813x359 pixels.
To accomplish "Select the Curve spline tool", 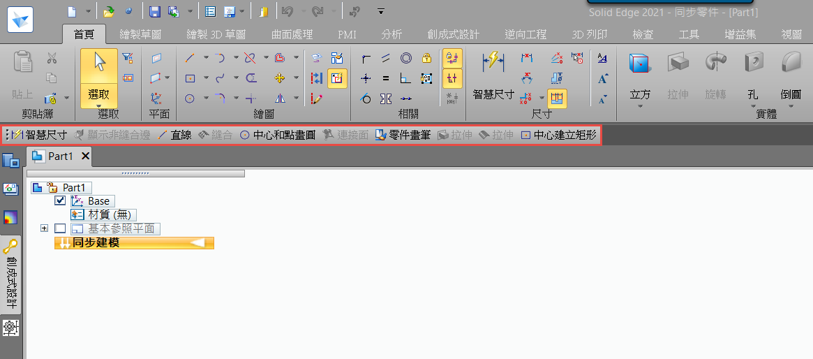I will (x=220, y=78).
